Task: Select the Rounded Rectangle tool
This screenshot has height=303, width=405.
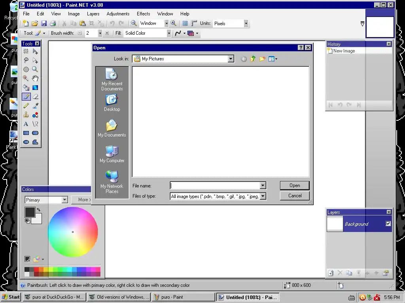Action: click(35, 133)
